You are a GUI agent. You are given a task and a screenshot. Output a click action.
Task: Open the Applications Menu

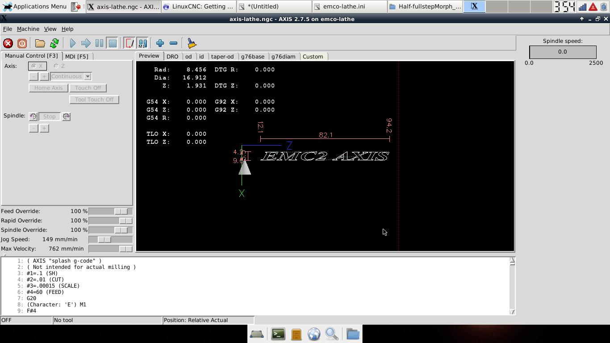(x=35, y=6)
